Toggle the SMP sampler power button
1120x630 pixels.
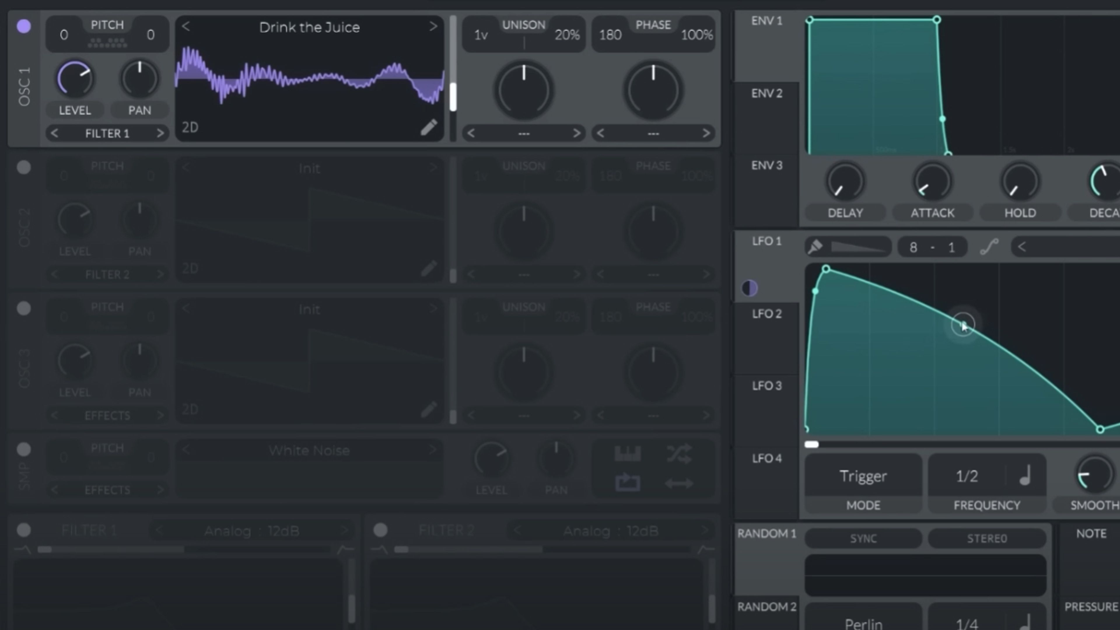coord(24,449)
